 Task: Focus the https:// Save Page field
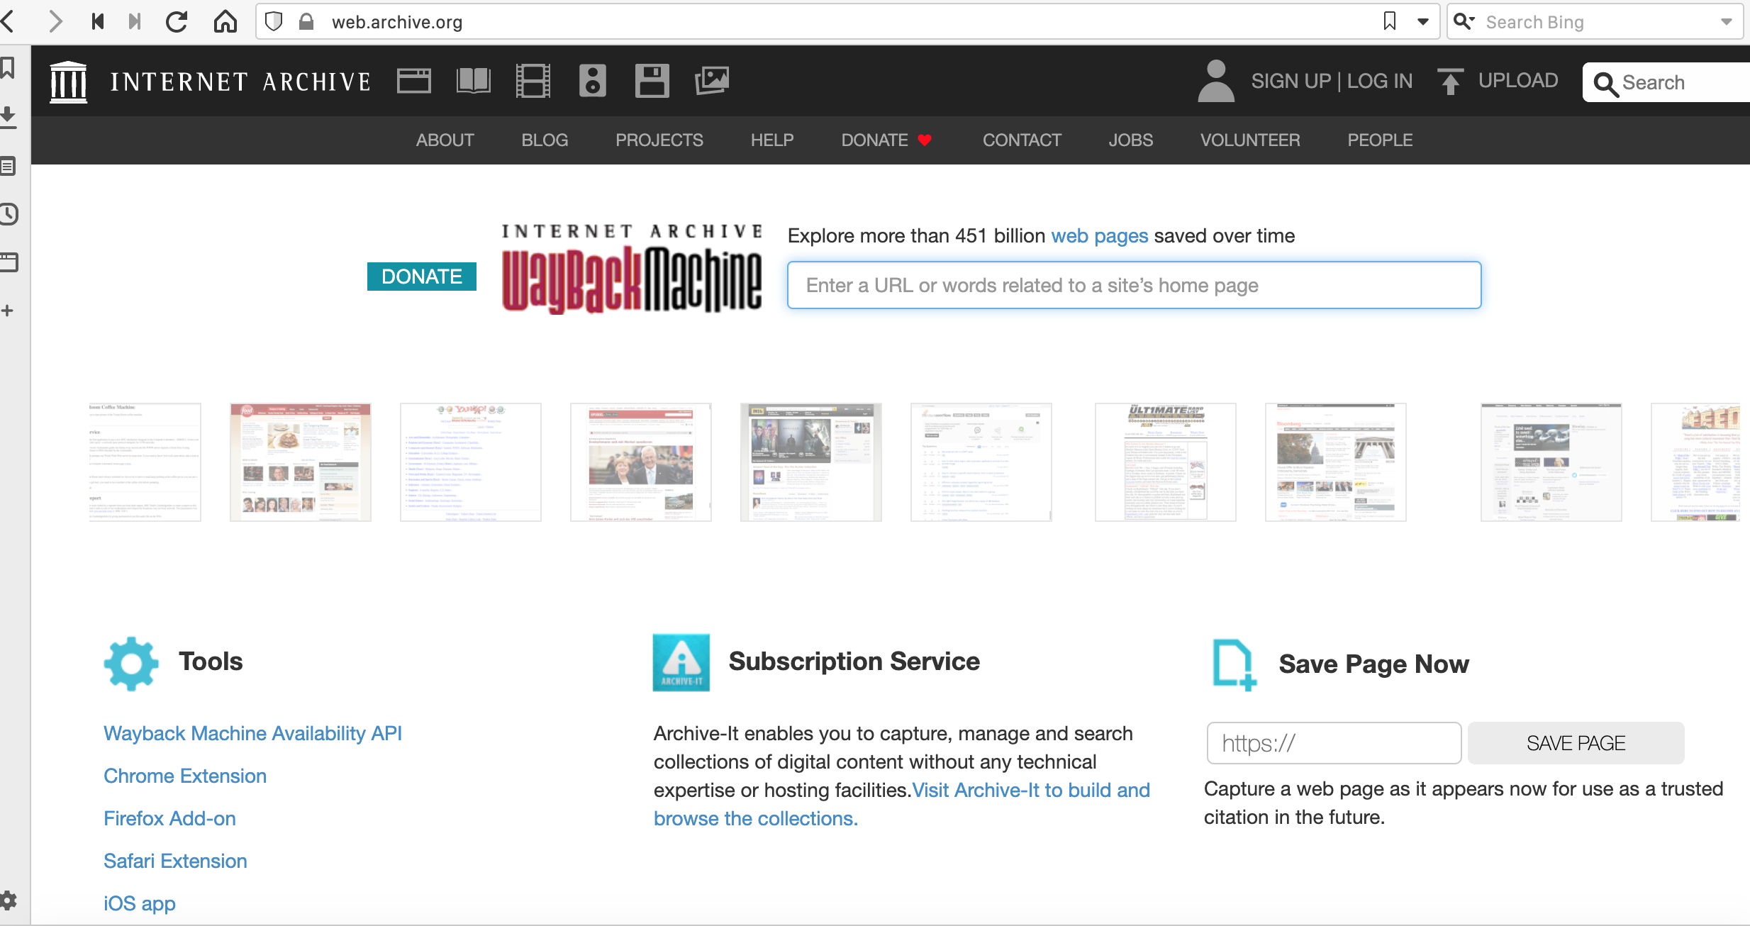coord(1334,743)
